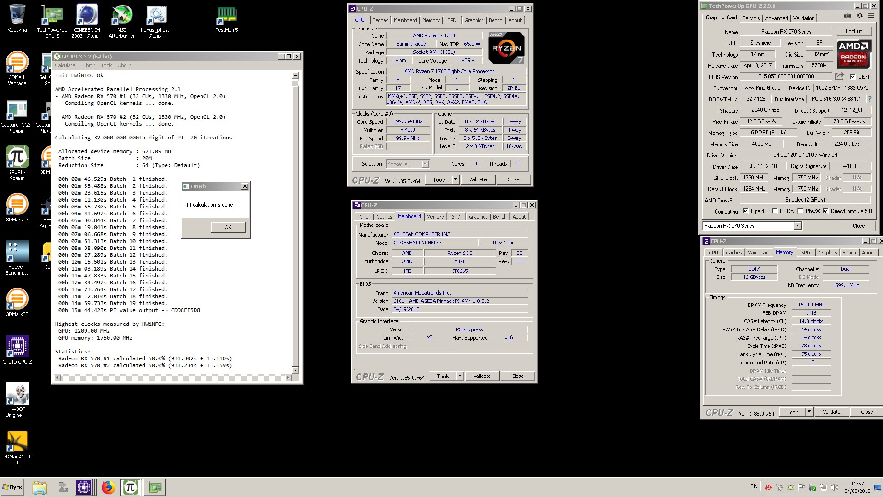883x497 pixels.
Task: Open the About menu in GPUPI
Action: [x=124, y=65]
